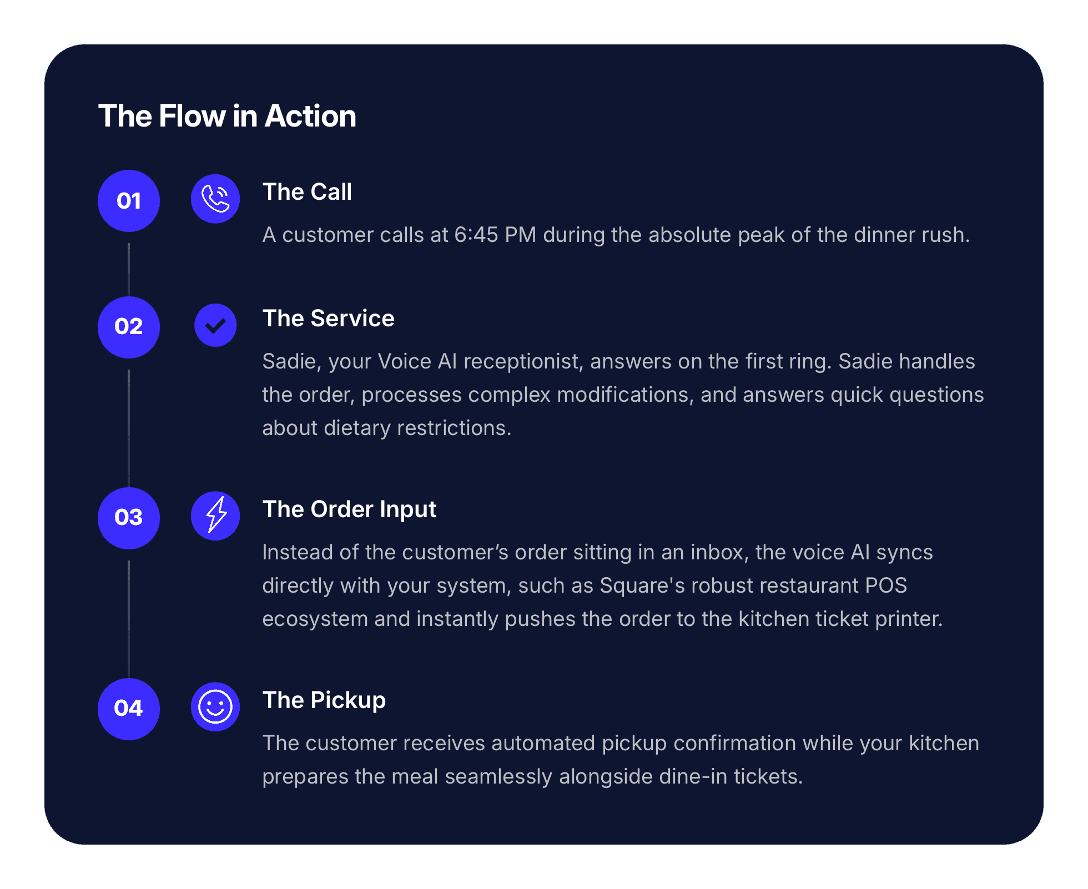Click timeline connector between steps 01 and 02
Viewport: 1088px width, 889px height.
[x=129, y=270]
